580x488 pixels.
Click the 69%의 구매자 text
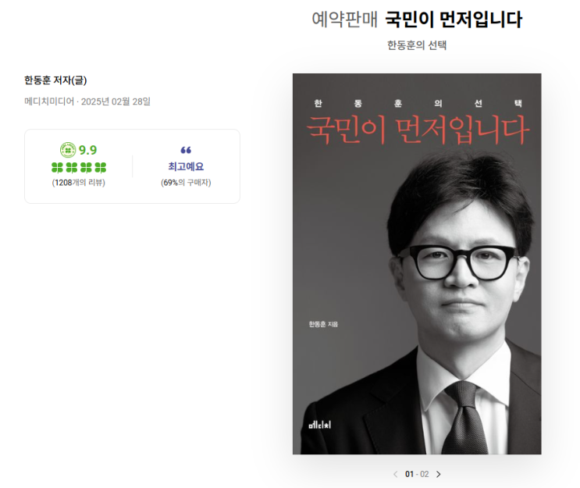point(186,183)
